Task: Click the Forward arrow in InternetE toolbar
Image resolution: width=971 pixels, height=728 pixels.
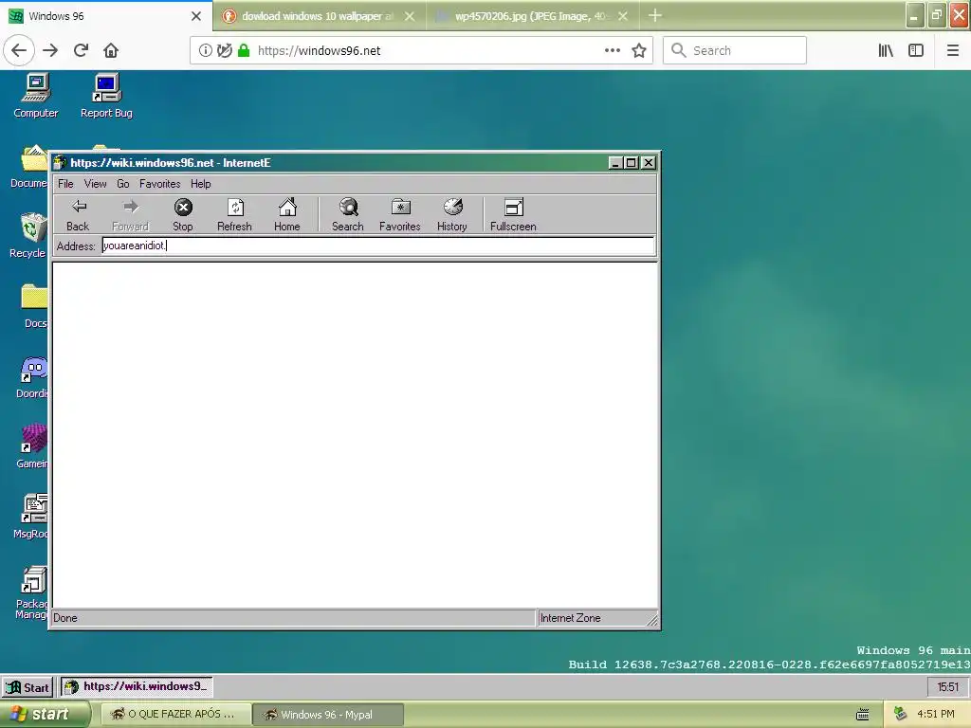Action: 130,215
